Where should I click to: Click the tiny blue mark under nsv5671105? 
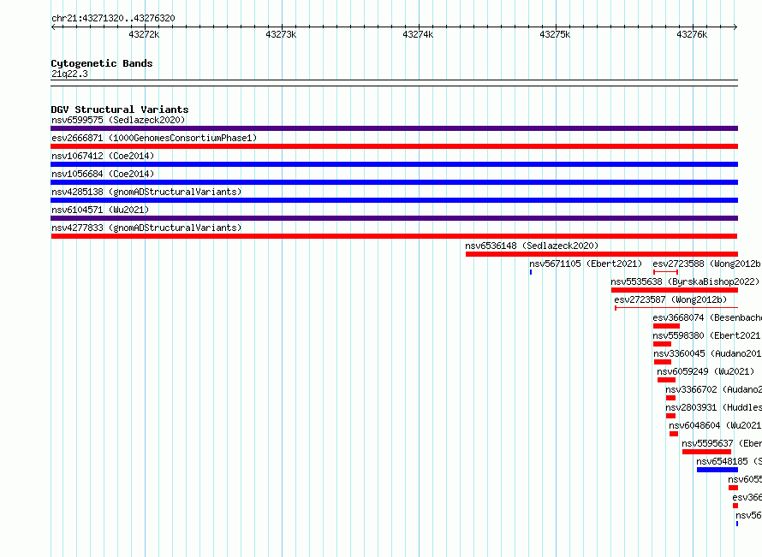pos(531,272)
